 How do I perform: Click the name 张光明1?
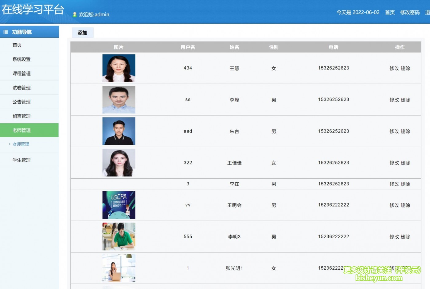click(x=234, y=268)
